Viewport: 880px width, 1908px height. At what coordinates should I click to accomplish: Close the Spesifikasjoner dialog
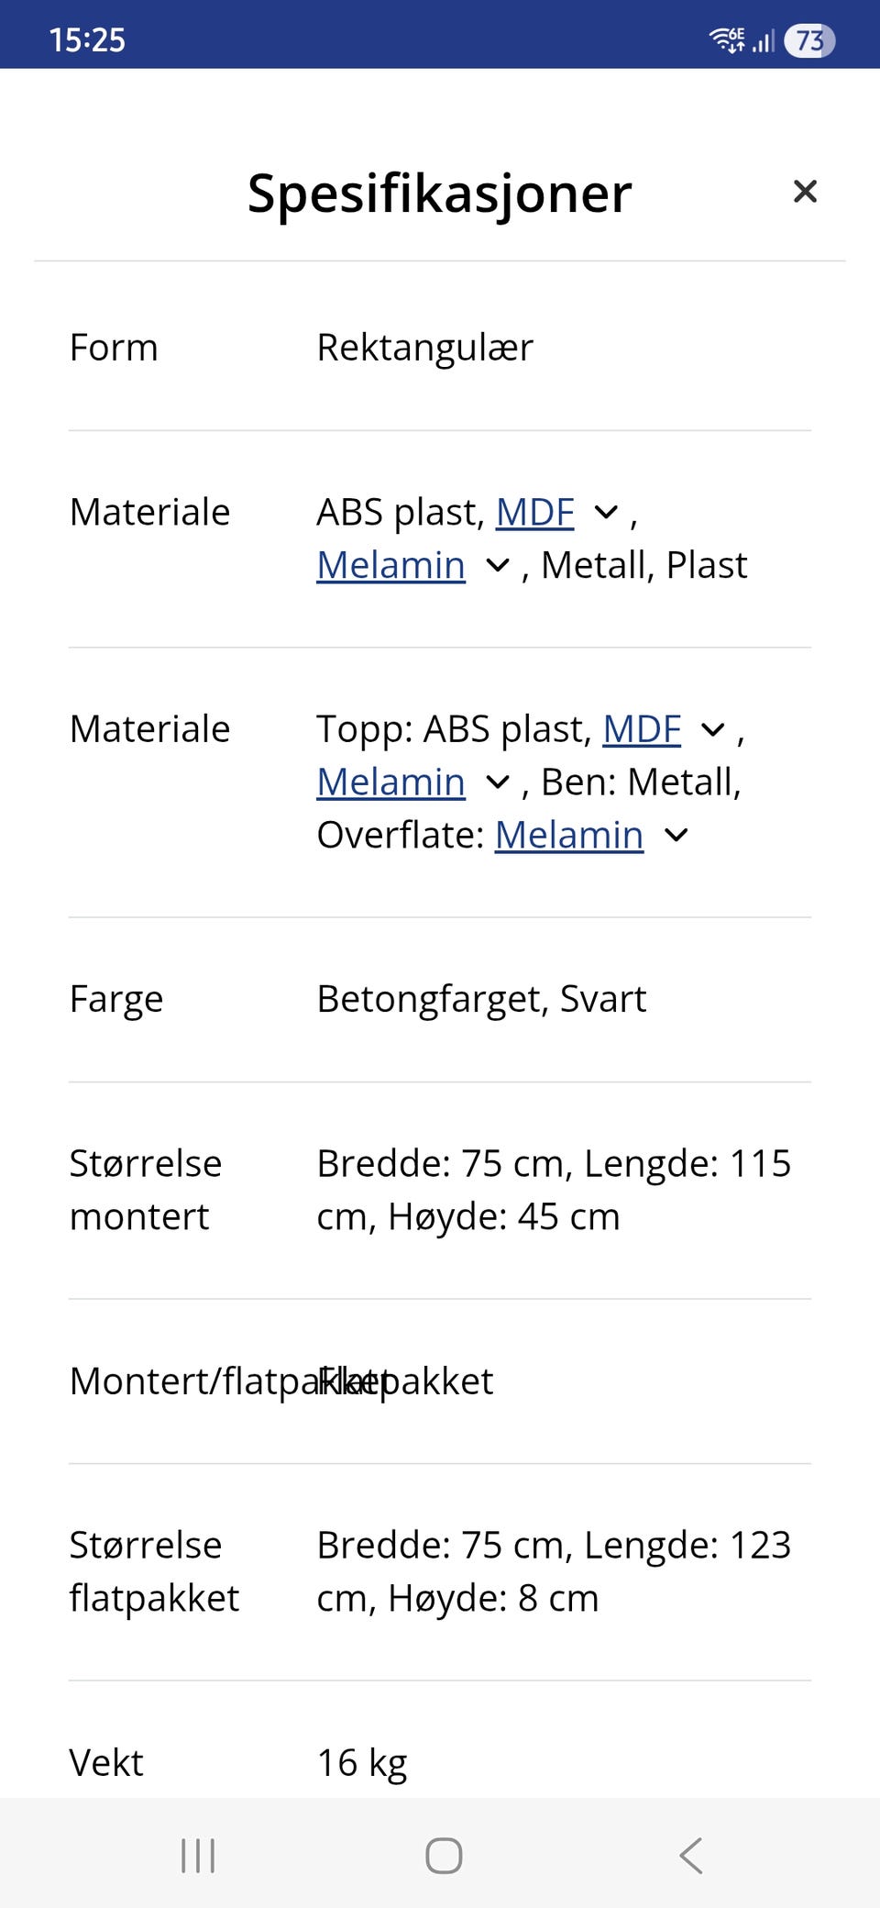(805, 192)
